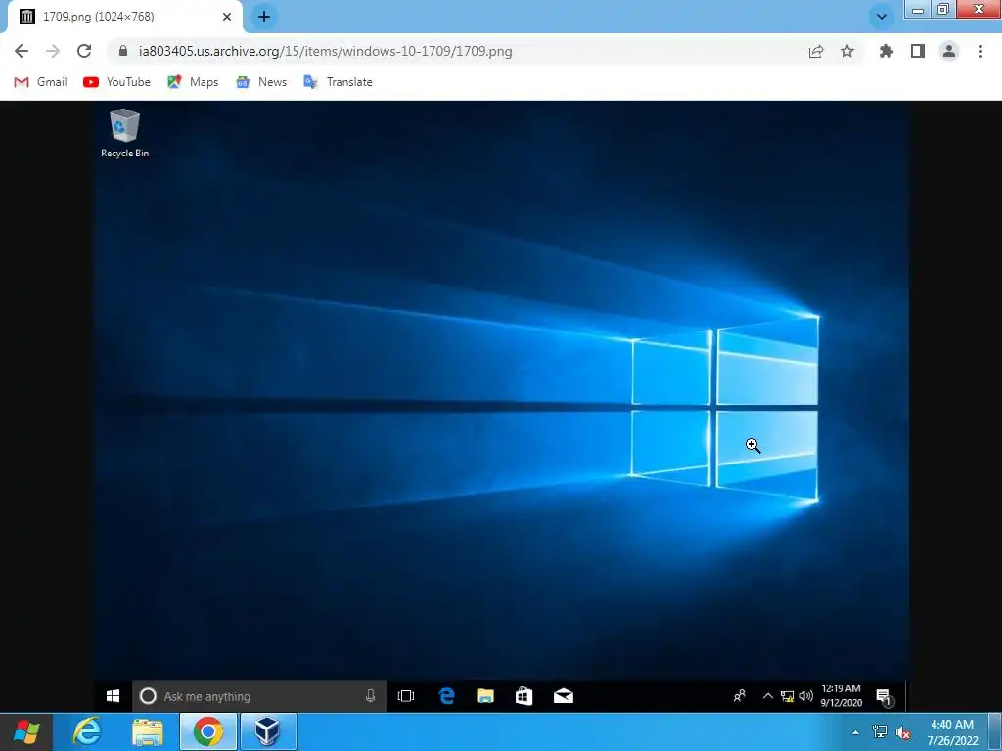Viewport: 1002px width, 751px height.
Task: Toggle the Chrome side panel
Action: [918, 51]
